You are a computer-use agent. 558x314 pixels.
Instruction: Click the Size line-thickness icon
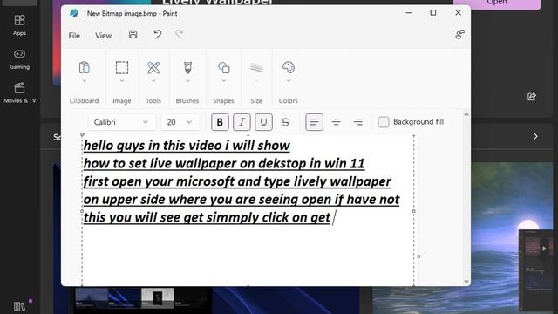[256, 67]
